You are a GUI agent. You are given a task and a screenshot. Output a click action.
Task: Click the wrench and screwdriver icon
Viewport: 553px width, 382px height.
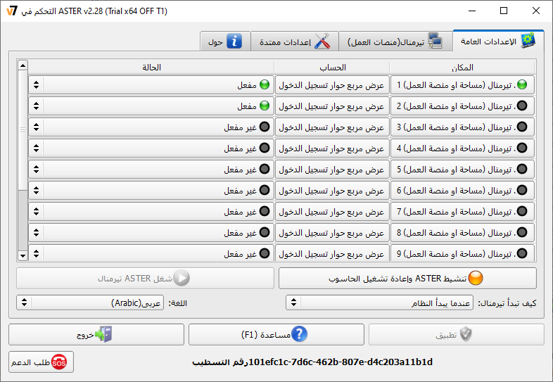[322, 42]
